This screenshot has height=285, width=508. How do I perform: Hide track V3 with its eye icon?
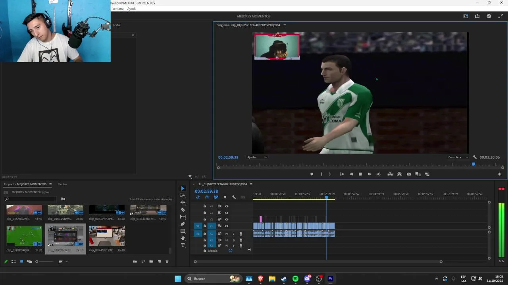227,213
